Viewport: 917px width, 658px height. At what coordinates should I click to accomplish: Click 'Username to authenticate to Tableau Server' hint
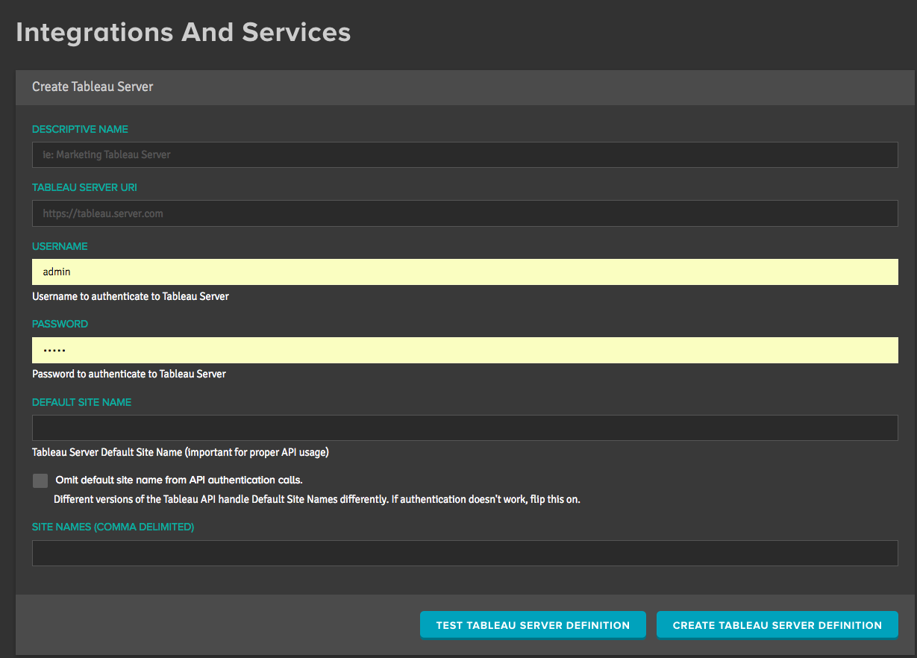tap(131, 296)
